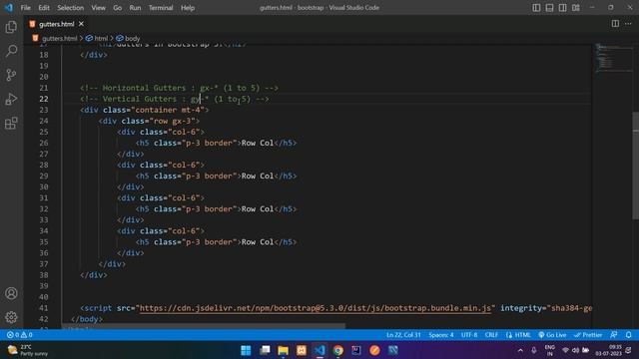Open the Source Control view

click(11, 75)
